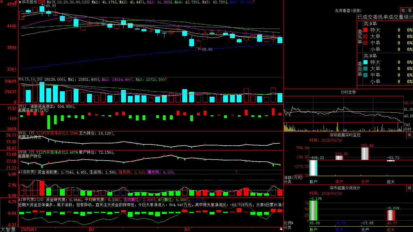
Task: Click the 共0单 count under 委卖单
Action: (x=370, y=56)
